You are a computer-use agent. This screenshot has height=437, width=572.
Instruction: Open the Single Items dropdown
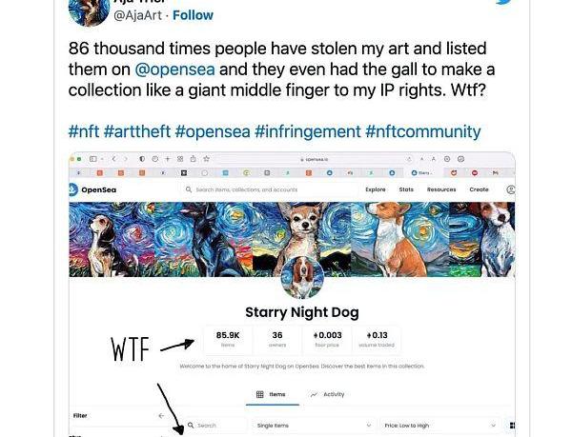point(314,426)
